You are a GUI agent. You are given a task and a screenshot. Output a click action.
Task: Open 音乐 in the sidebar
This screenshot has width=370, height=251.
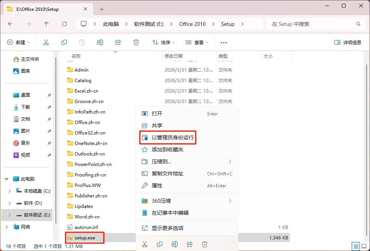(21, 143)
